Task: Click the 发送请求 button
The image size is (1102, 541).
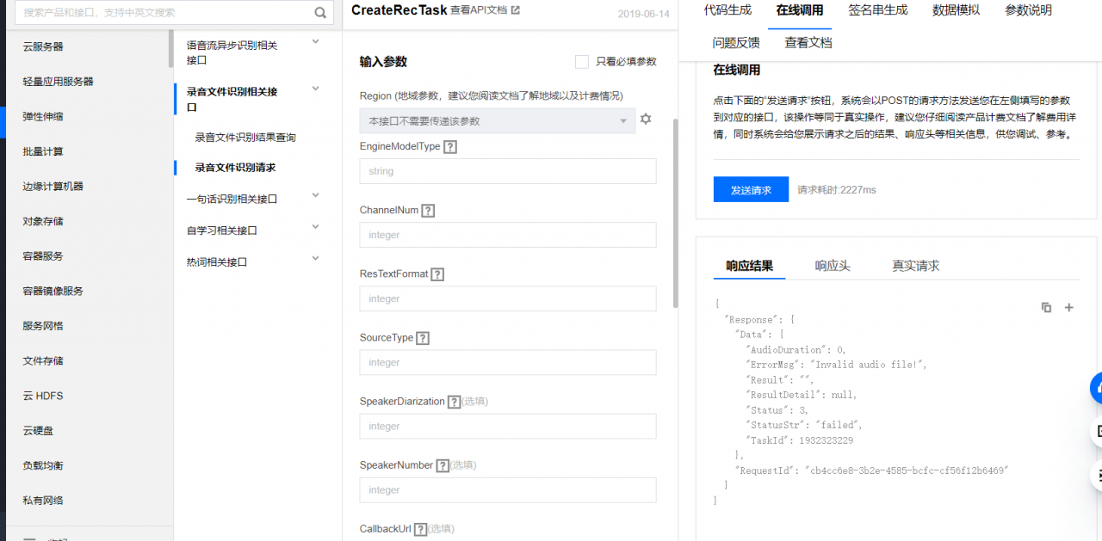Action: coord(750,189)
